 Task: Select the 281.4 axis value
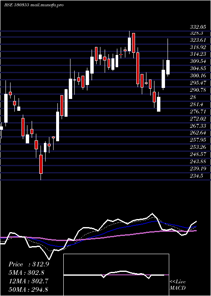196,104
